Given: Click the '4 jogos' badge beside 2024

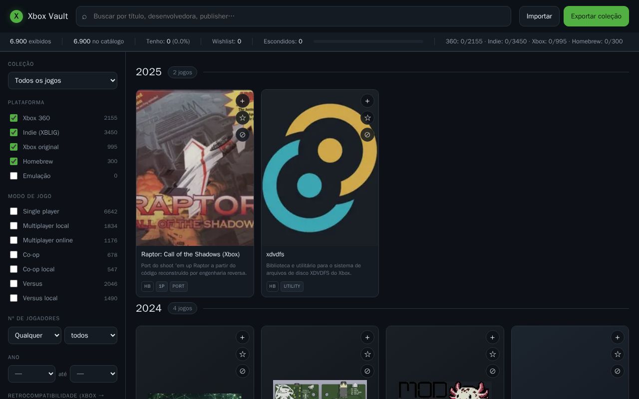Looking at the screenshot, I should [x=182, y=308].
